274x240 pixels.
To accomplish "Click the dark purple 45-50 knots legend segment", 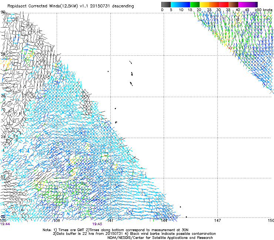I will coord(253,4).
